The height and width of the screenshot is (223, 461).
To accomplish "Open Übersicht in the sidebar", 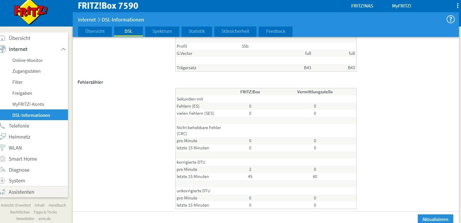I will point(20,38).
